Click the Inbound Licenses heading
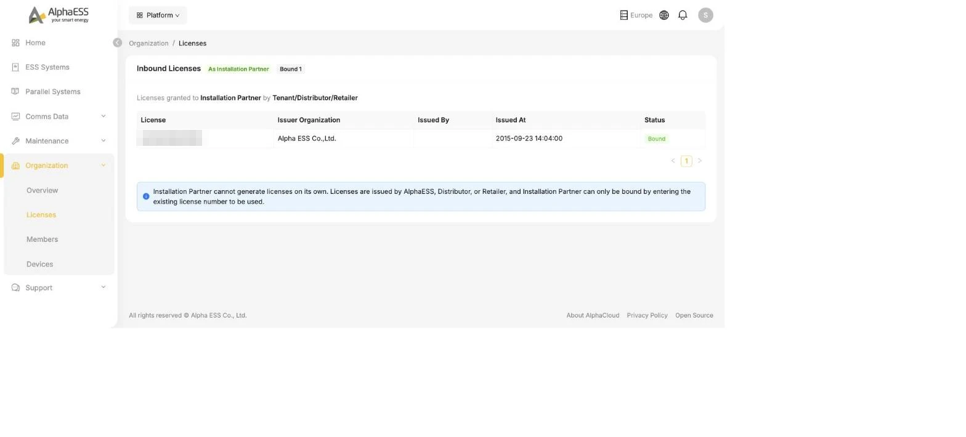This screenshot has width=966, height=437. (x=169, y=68)
